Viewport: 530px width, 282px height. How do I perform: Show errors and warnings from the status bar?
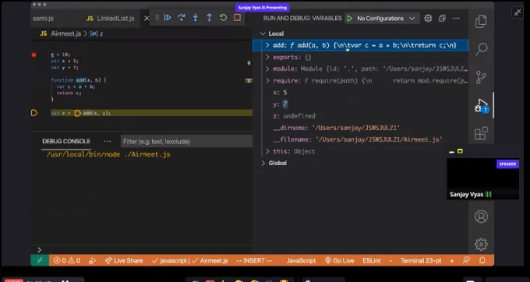point(67,260)
